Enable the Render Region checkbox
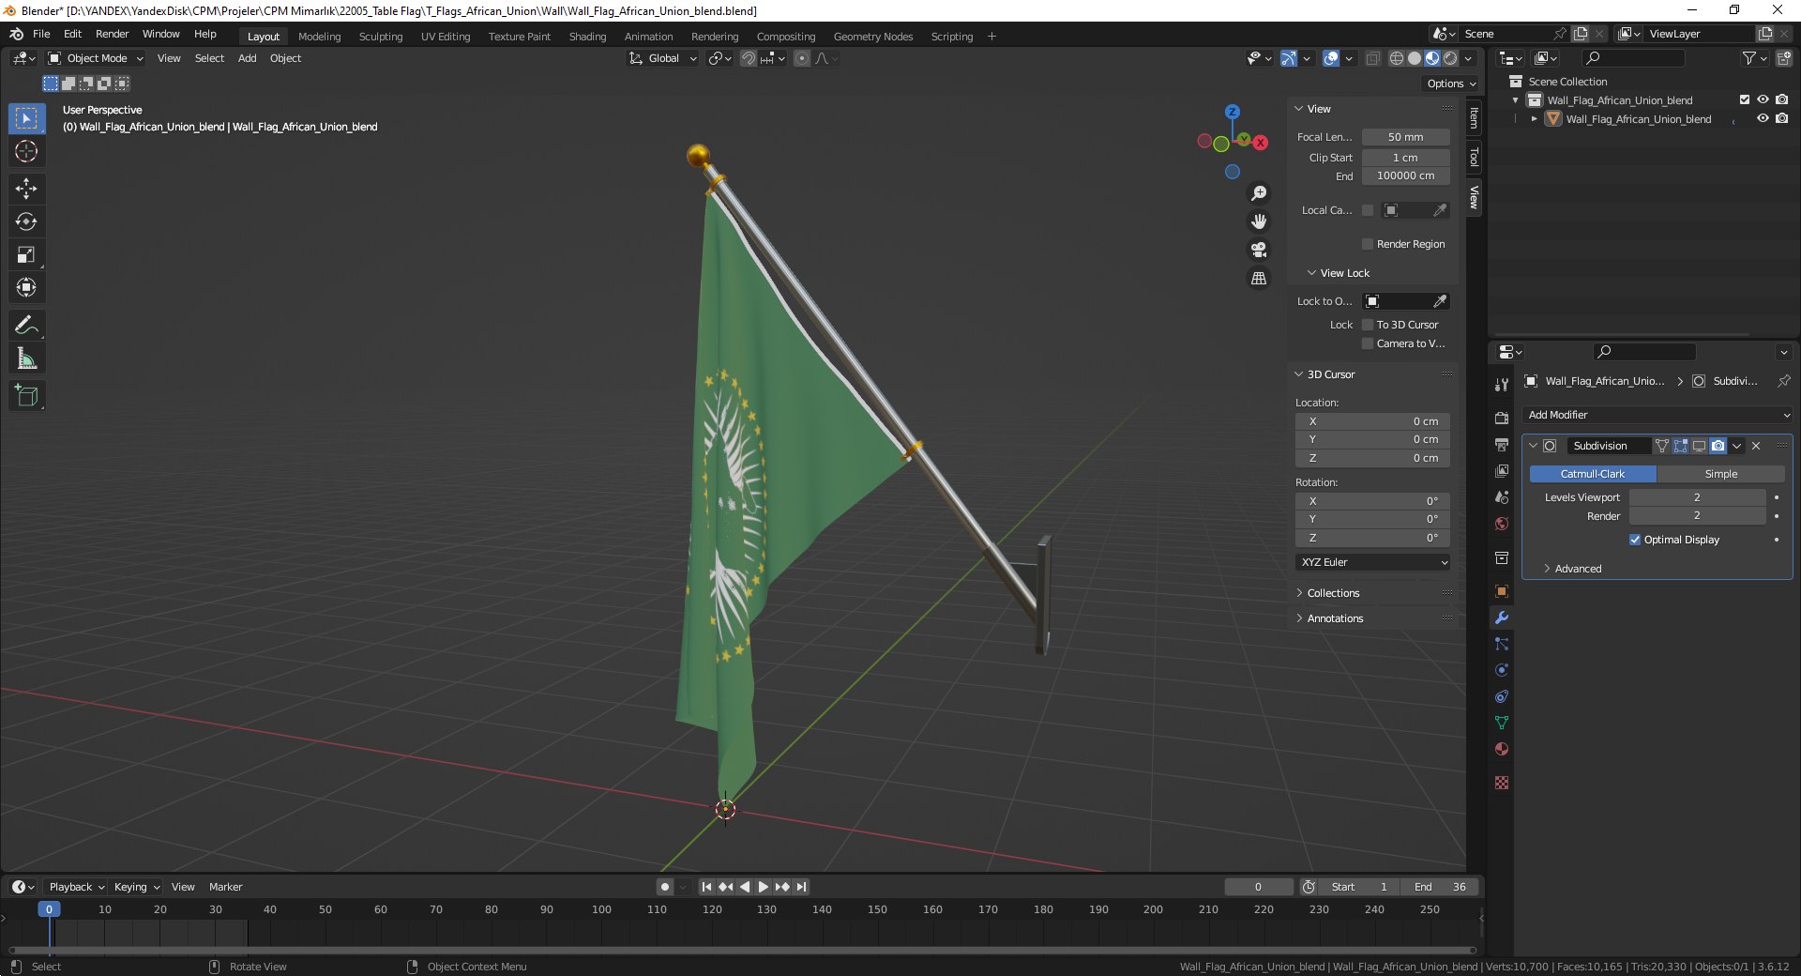This screenshot has height=976, width=1801. [x=1368, y=244]
